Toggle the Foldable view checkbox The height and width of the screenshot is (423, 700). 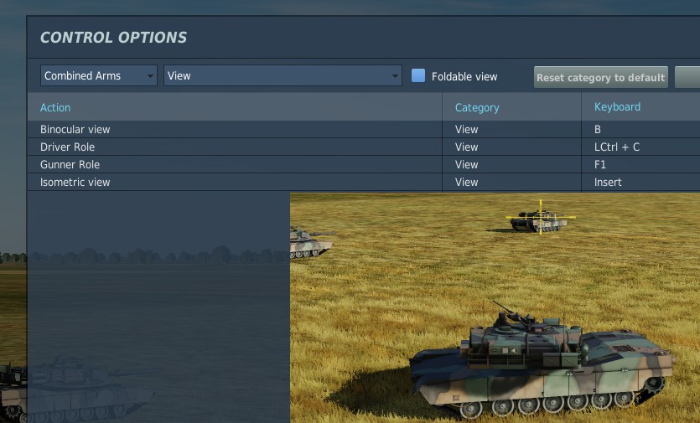click(x=417, y=75)
